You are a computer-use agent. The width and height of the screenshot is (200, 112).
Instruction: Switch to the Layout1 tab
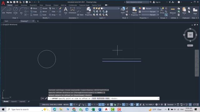[x=14, y=101]
